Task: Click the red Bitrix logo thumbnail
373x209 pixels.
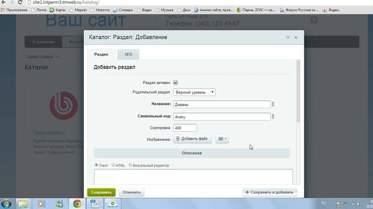Action: coord(64,106)
